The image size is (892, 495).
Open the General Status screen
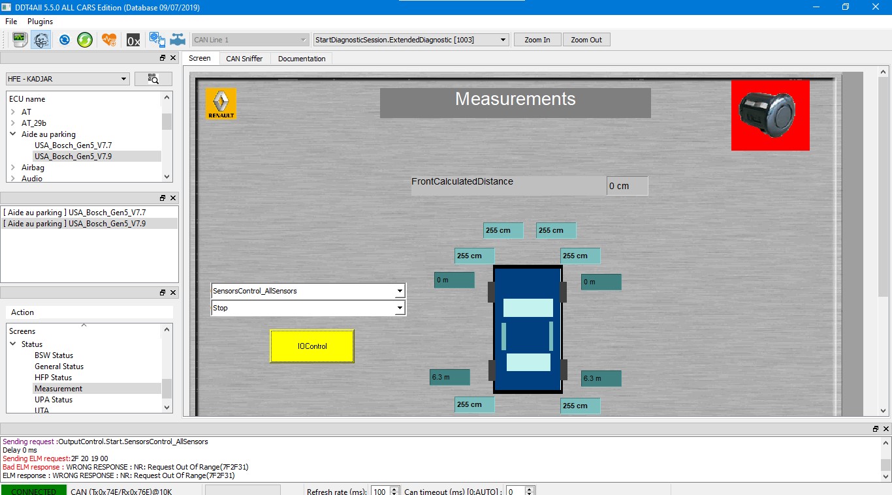pyautogui.click(x=59, y=367)
